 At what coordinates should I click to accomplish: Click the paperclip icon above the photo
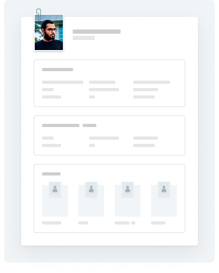pos(38,14)
